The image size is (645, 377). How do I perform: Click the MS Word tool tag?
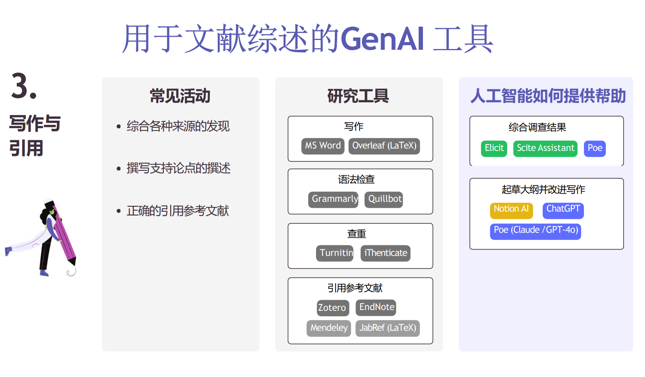323,146
